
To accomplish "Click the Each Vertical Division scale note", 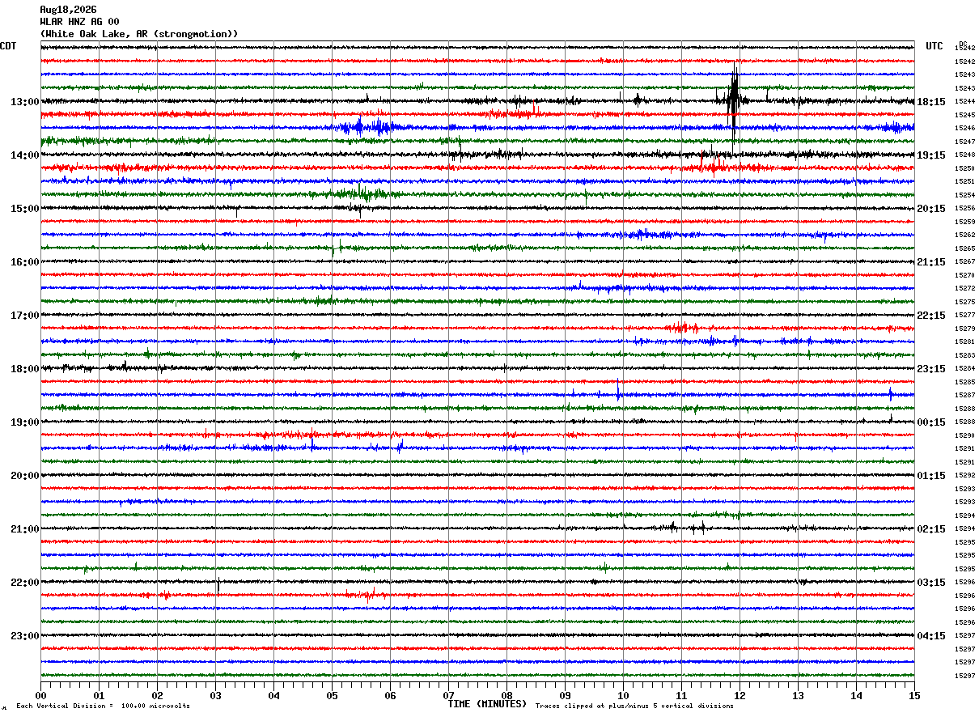I will pos(103,706).
